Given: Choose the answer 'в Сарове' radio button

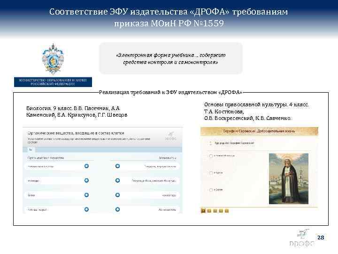Looking at the screenshot, I should 211,190.
